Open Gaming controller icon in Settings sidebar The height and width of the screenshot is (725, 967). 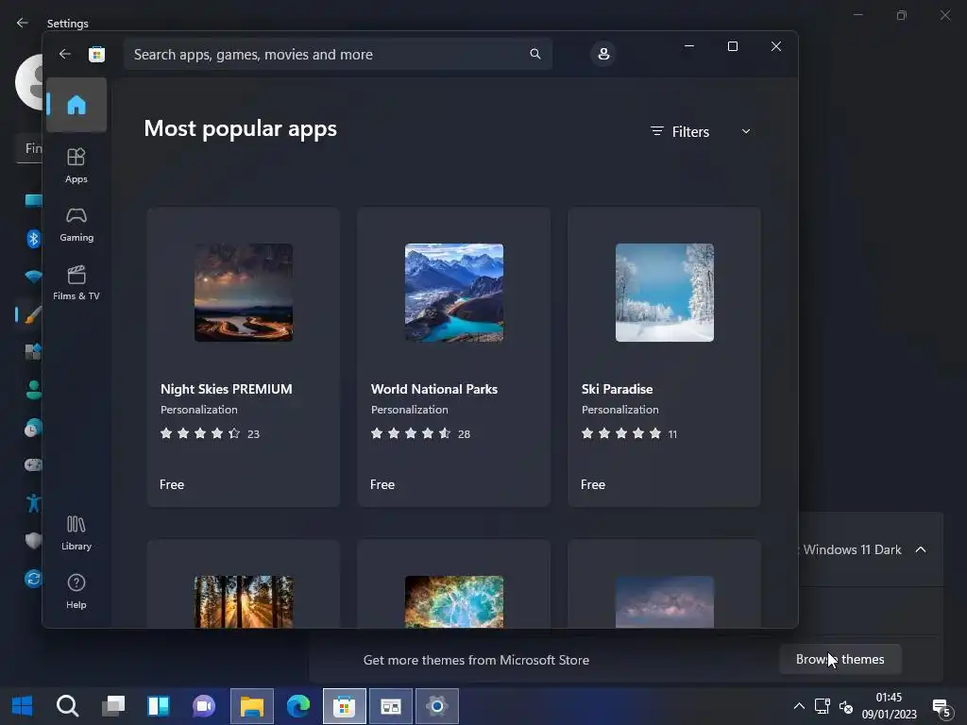click(x=34, y=464)
